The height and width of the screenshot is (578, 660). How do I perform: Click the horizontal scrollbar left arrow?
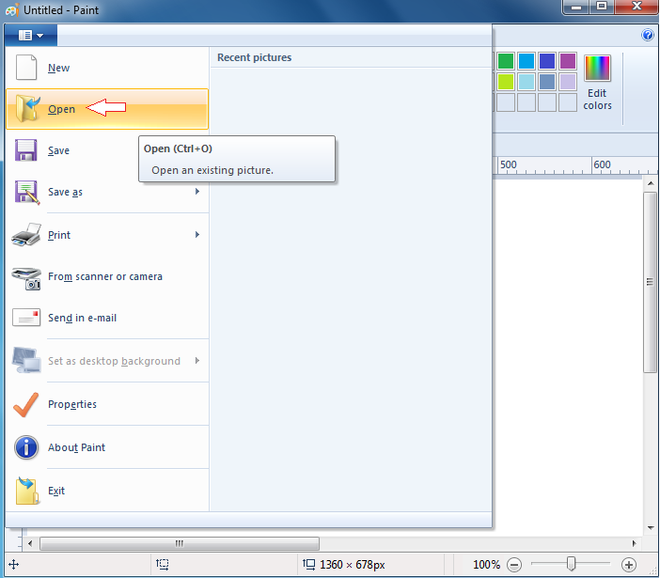[x=30, y=543]
